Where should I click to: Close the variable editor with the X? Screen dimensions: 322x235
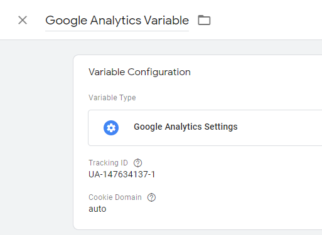point(23,20)
